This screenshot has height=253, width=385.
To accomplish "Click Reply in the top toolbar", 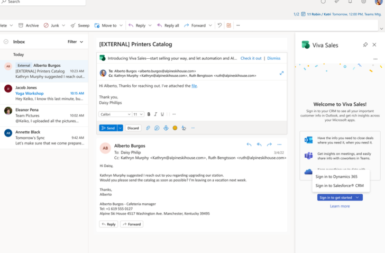I will coord(137,25).
